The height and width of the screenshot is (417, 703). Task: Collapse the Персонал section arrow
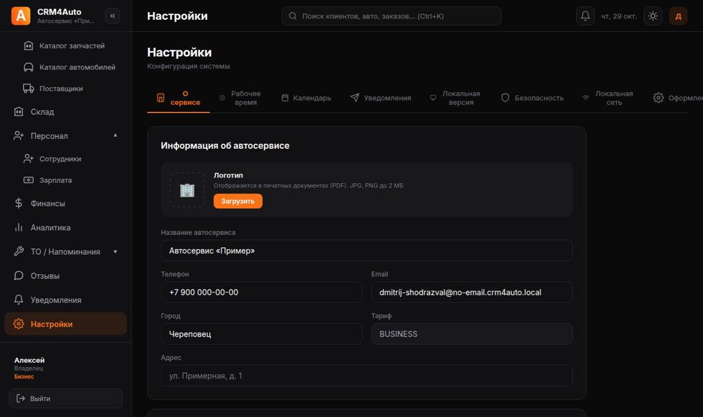(115, 135)
